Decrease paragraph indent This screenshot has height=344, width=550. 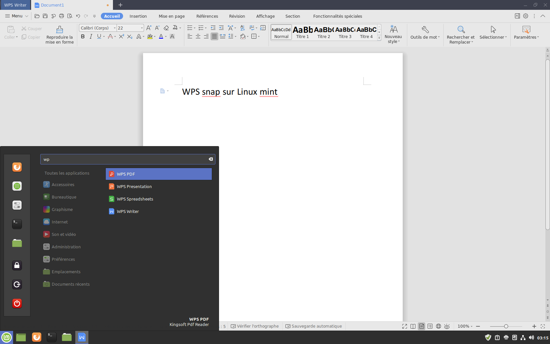click(x=213, y=28)
